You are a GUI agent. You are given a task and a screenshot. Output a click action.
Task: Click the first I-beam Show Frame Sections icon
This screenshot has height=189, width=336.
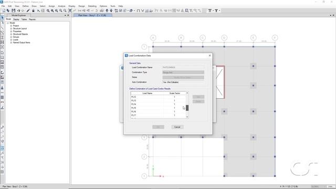click(x=210, y=10)
